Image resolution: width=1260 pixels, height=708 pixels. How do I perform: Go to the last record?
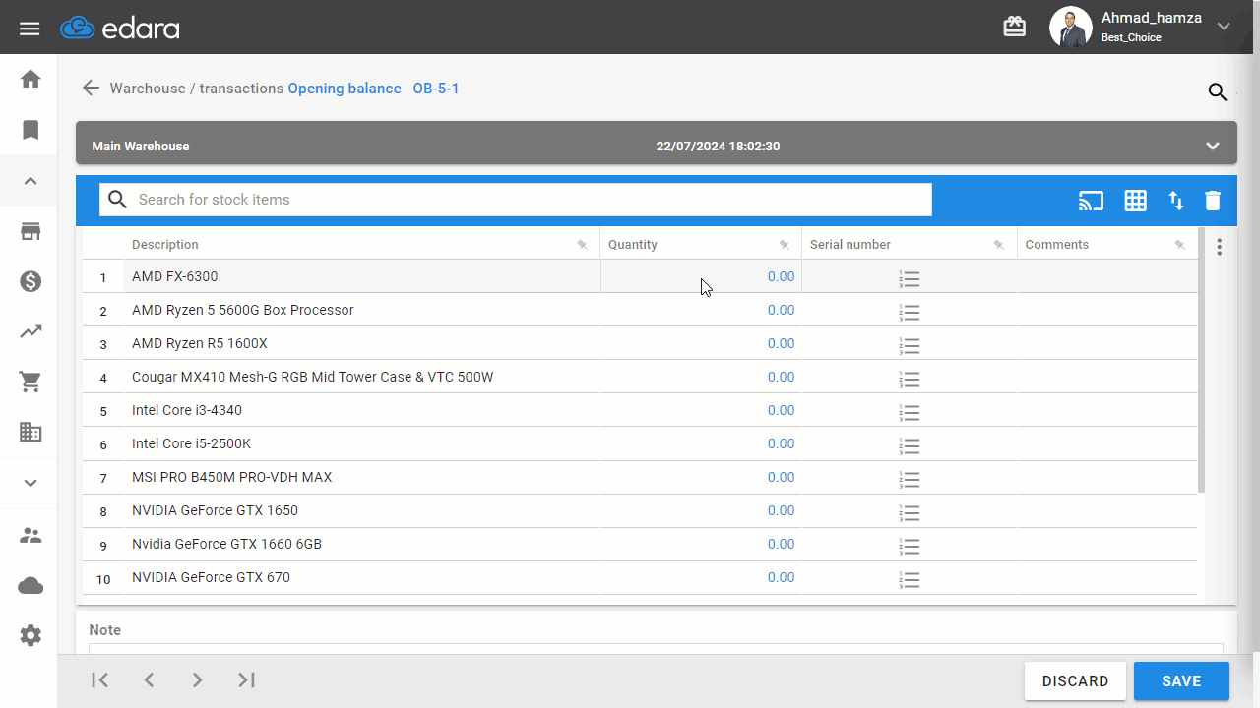[246, 679]
